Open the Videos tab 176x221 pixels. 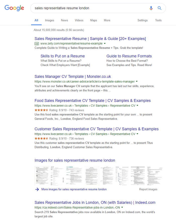point(79,20)
